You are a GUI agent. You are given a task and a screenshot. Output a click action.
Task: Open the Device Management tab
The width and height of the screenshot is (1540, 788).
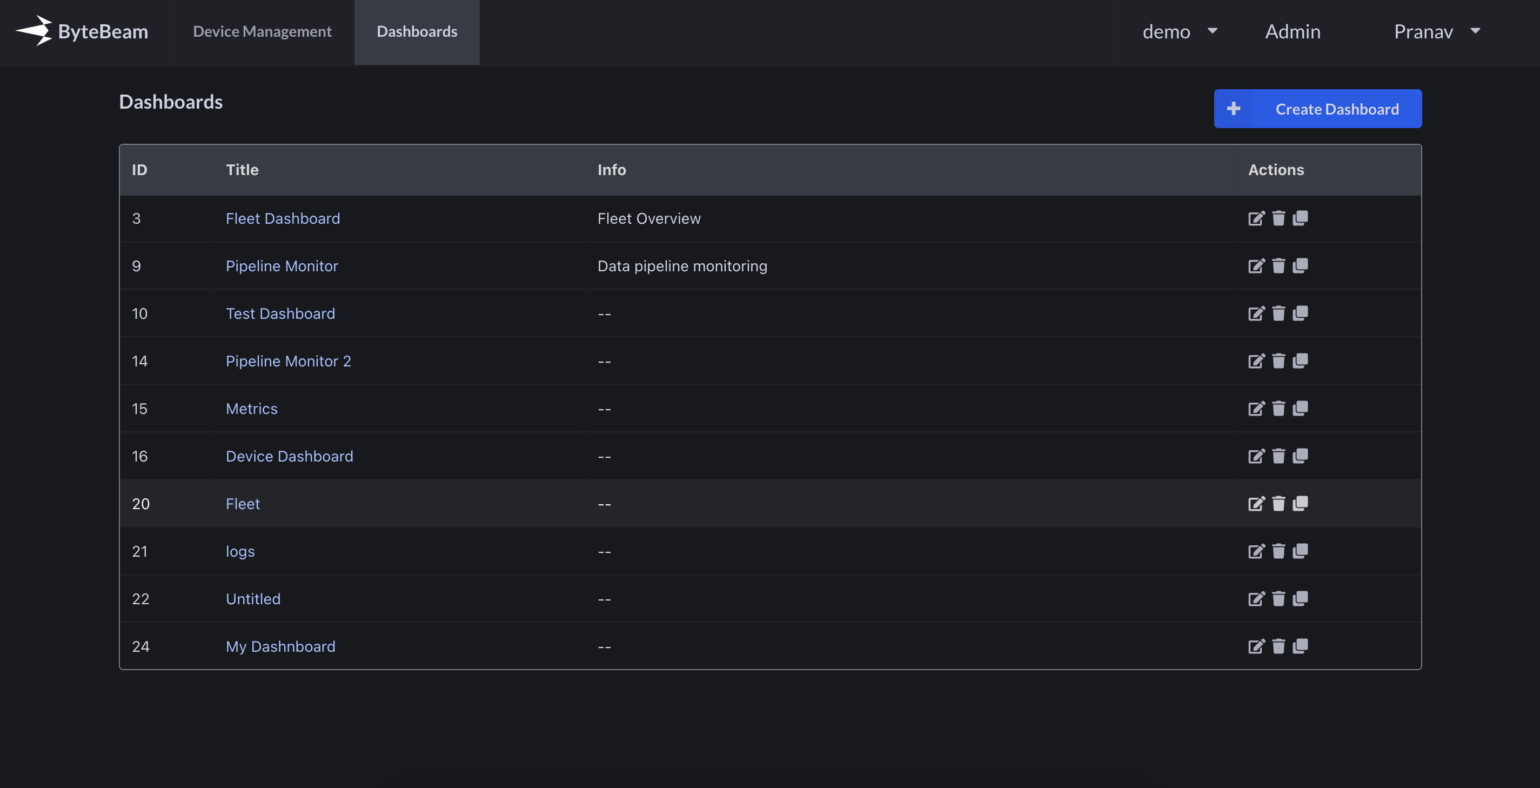262,31
